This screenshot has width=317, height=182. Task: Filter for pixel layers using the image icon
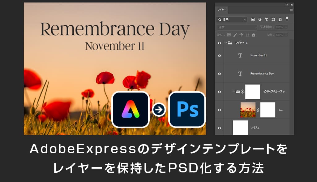[x=253, y=19]
